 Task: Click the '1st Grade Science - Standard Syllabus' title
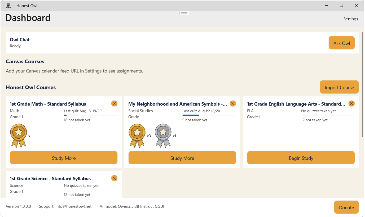pyautogui.click(x=50, y=179)
